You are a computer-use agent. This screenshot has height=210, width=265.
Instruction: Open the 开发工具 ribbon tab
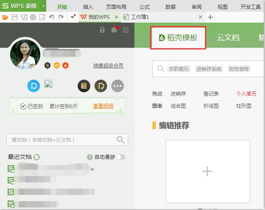251,7
